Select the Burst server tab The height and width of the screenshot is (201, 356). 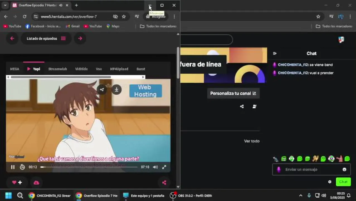coord(141,69)
